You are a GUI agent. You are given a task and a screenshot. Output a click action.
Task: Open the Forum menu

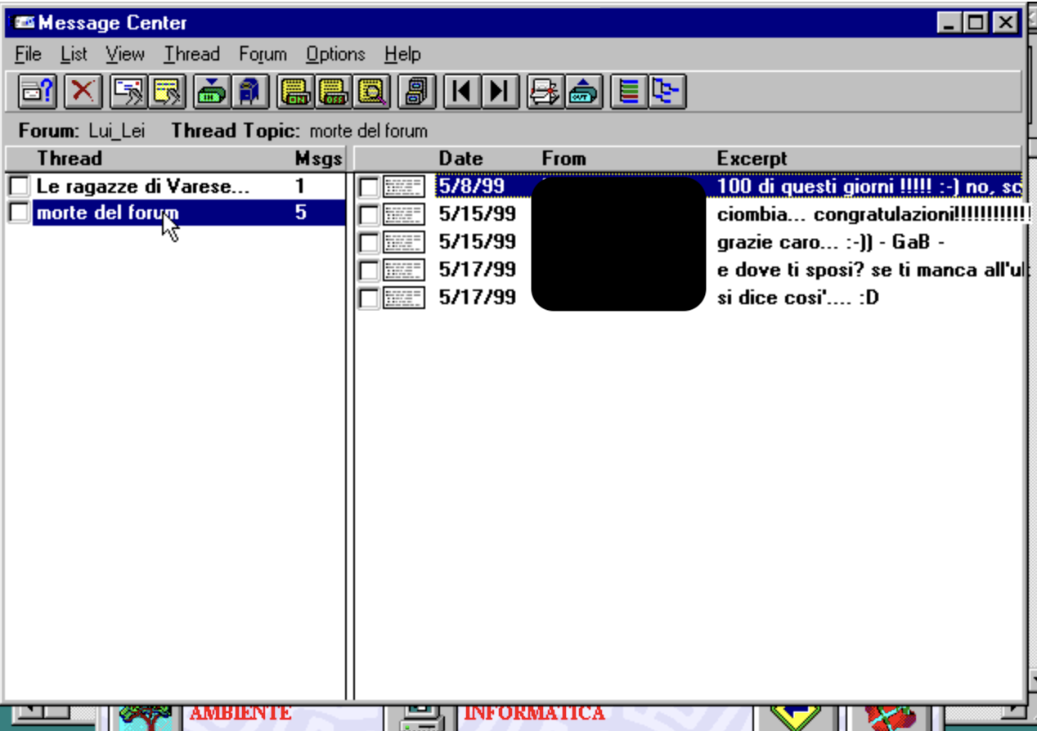pos(263,54)
